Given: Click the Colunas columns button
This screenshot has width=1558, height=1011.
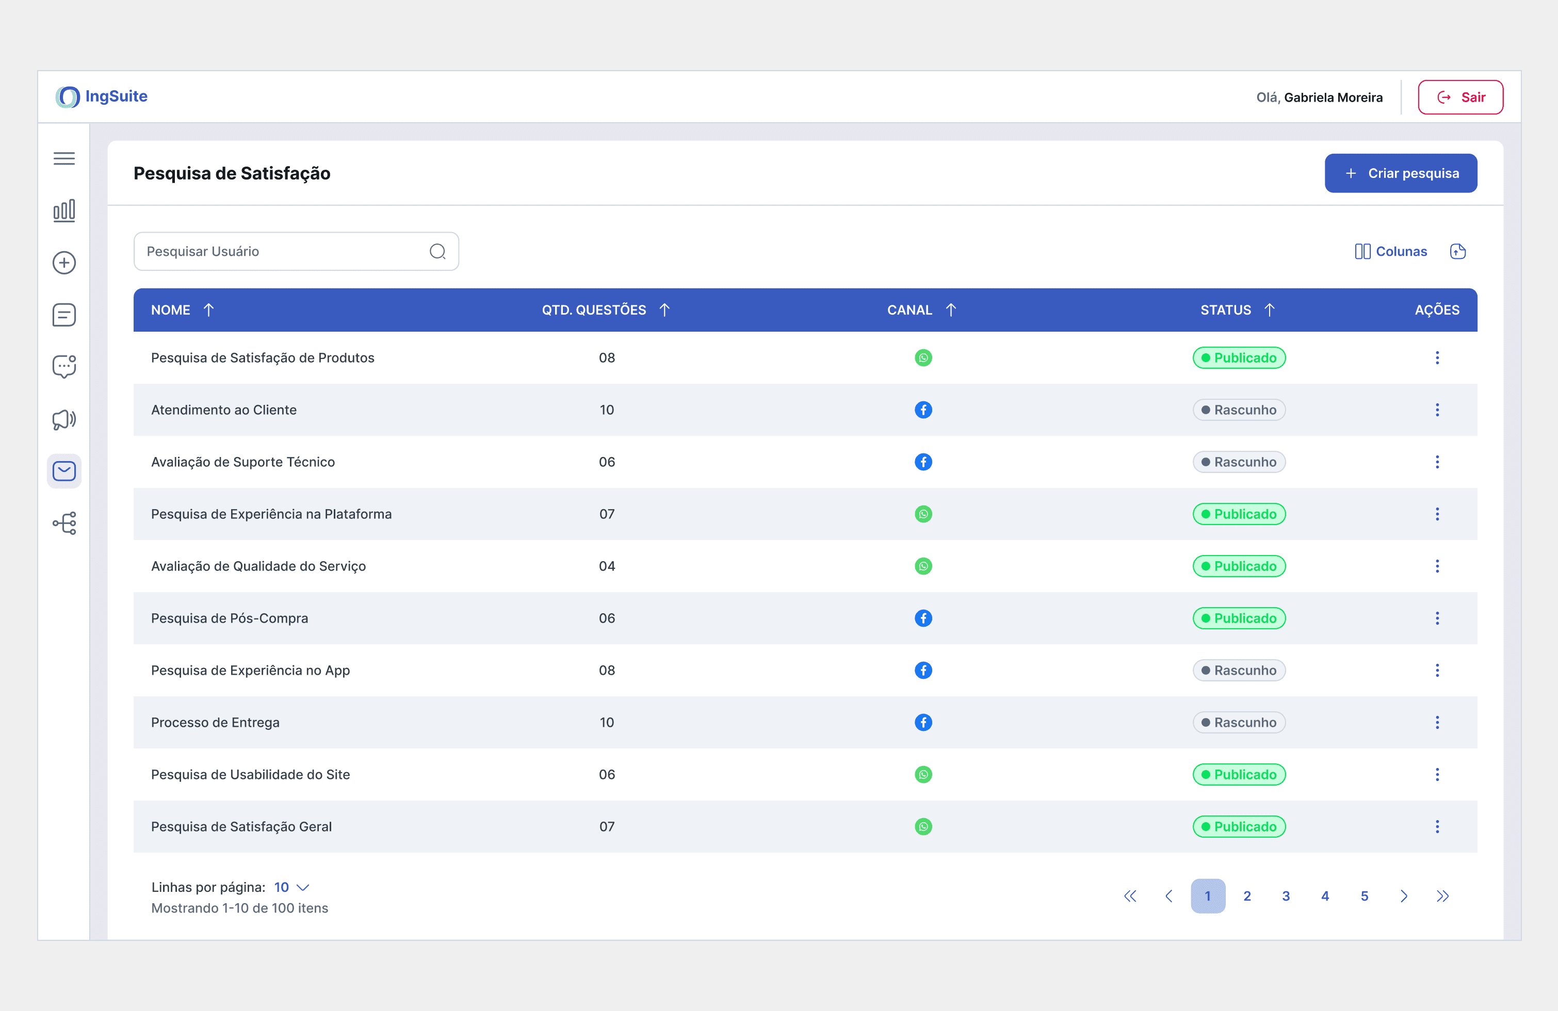Looking at the screenshot, I should click(1390, 251).
